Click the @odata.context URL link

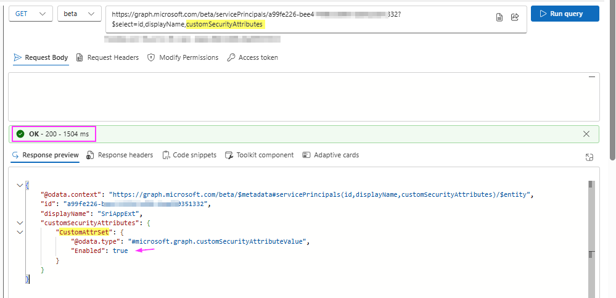coord(320,194)
